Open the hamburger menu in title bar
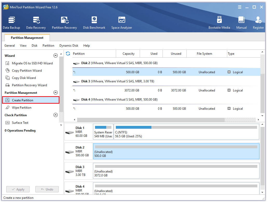This screenshot has width=268, height=203. pyautogui.click(x=239, y=7)
